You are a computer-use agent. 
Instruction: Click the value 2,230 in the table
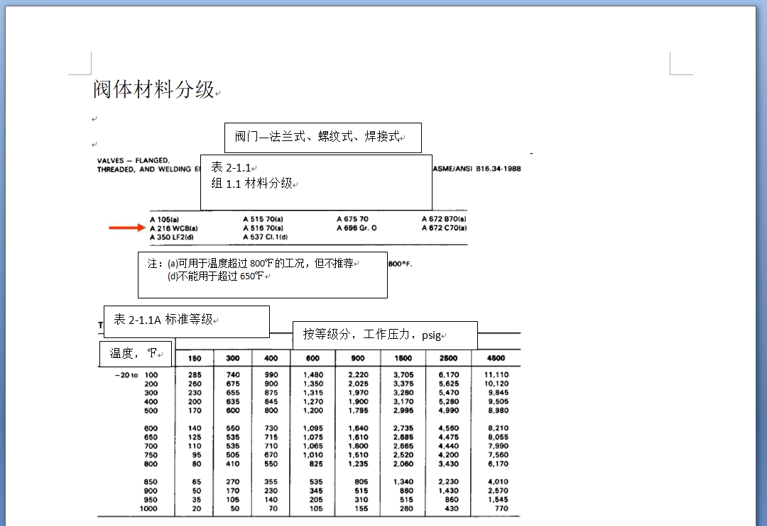(449, 482)
